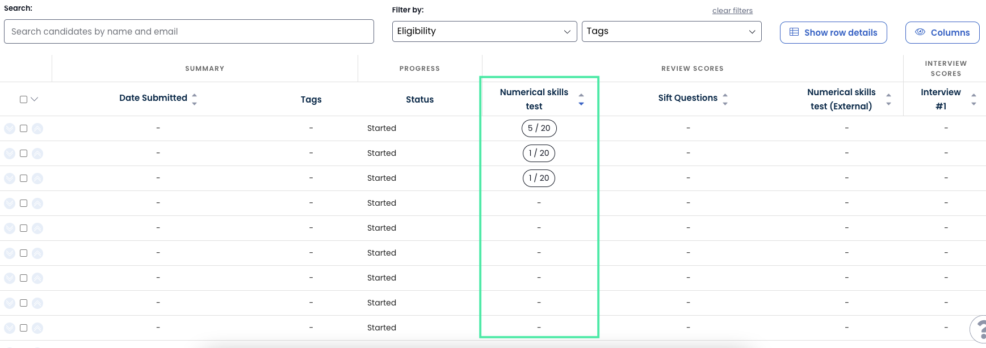The image size is (986, 348).
Task: Sort by Numerical skills test (External) arrows
Action: [x=888, y=99]
